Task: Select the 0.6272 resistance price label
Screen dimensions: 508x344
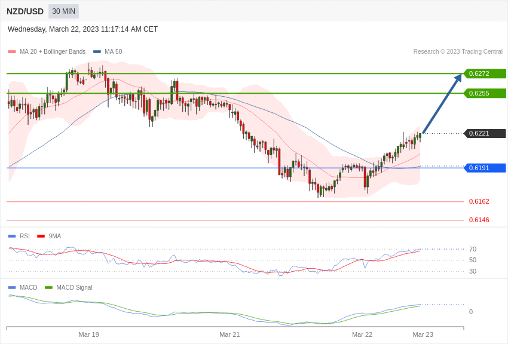Action: coord(485,73)
